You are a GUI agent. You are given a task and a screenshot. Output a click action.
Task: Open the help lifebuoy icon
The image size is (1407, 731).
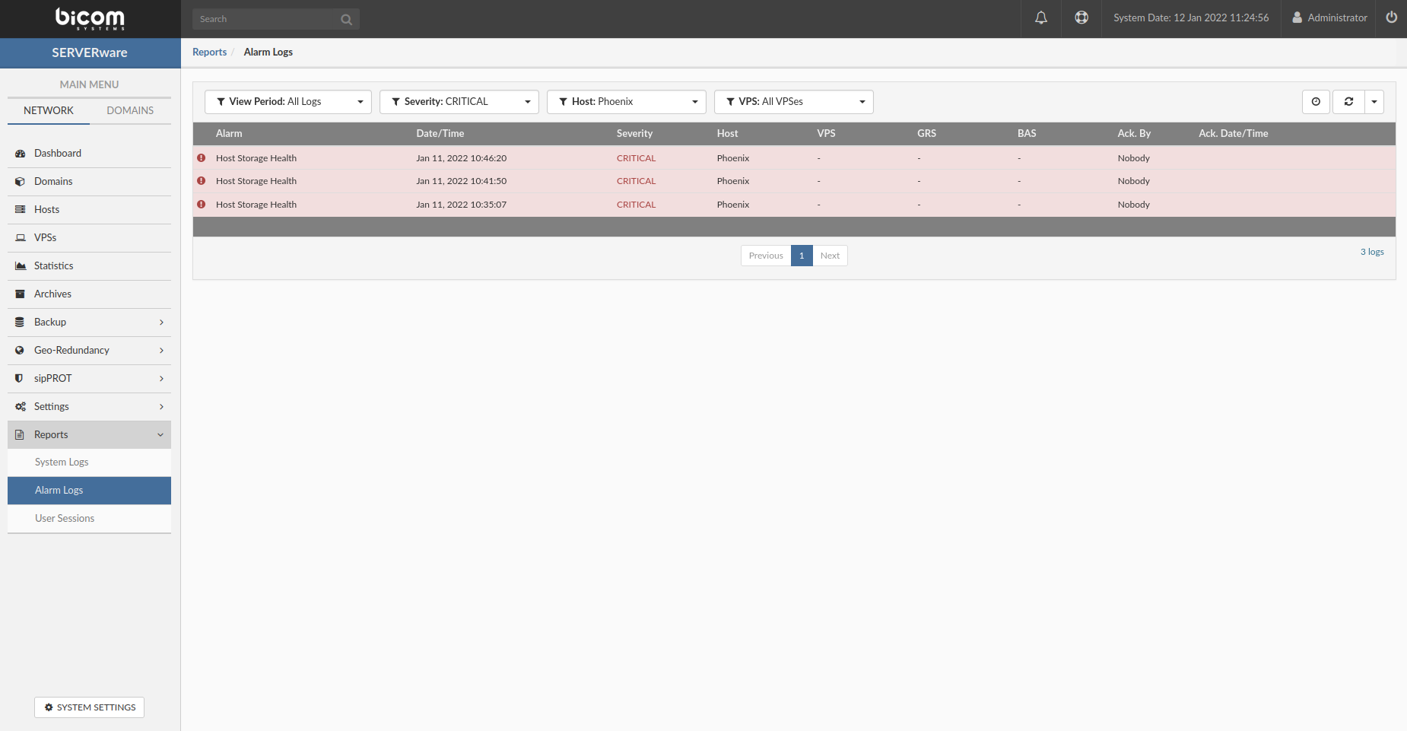point(1081,17)
